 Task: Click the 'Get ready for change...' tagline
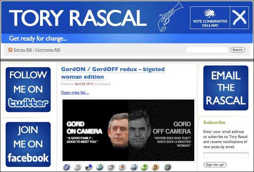click(x=38, y=39)
